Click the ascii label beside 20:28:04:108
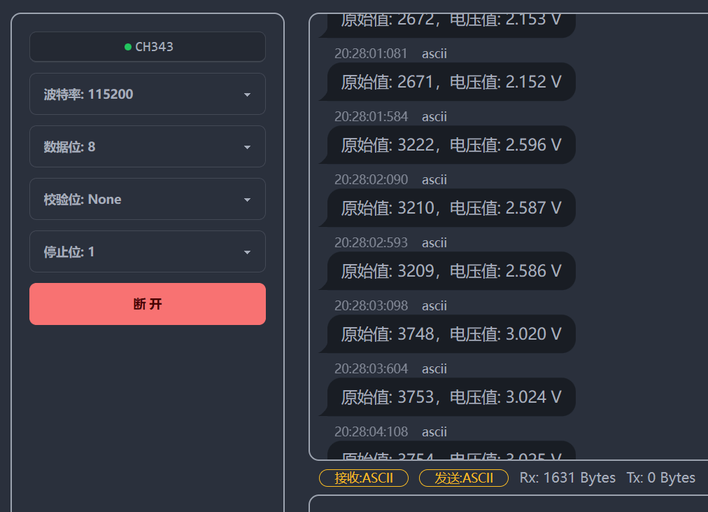This screenshot has width=708, height=512. pos(434,431)
